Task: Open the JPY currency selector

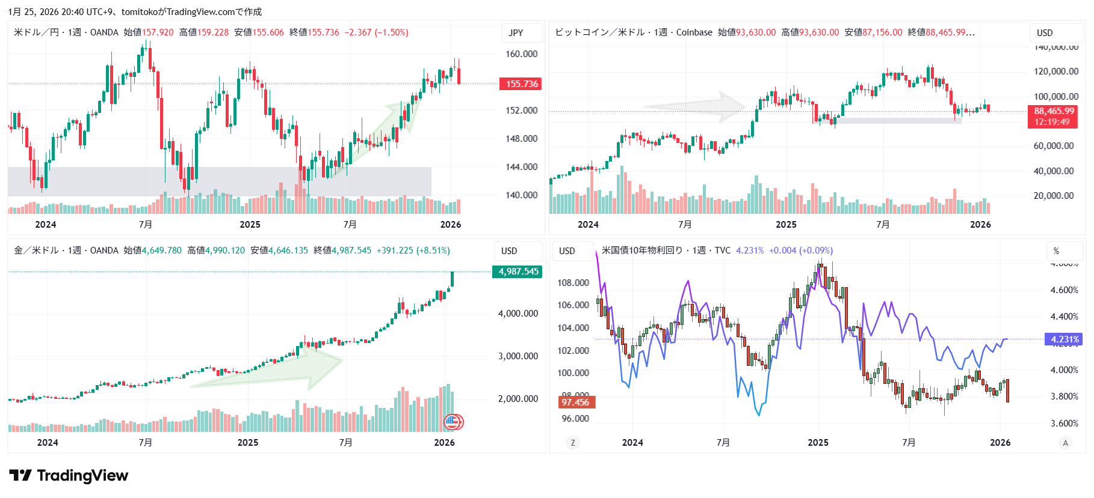Action: coord(516,33)
